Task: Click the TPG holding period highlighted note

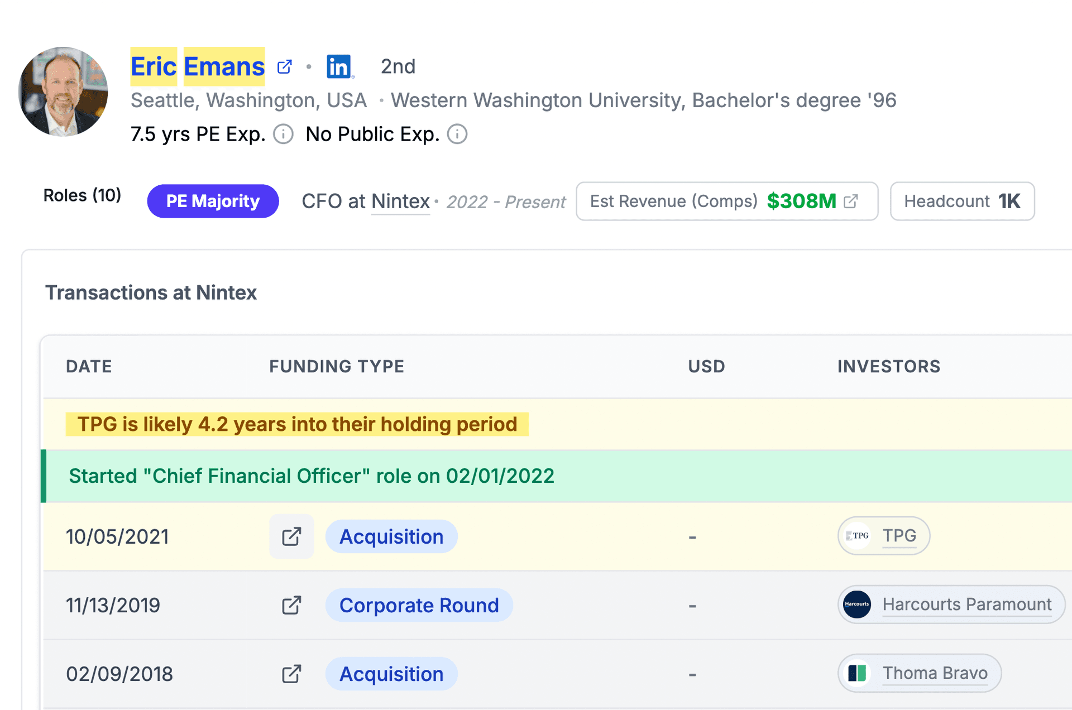Action: point(296,424)
